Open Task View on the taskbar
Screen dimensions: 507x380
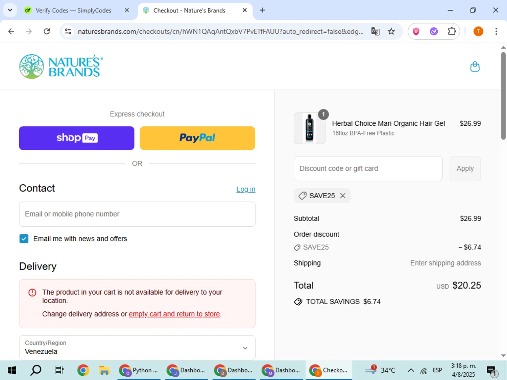[x=59, y=371]
